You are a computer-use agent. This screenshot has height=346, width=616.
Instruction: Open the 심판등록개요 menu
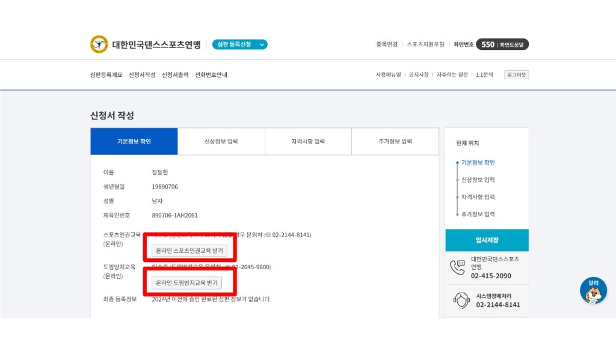click(x=106, y=75)
